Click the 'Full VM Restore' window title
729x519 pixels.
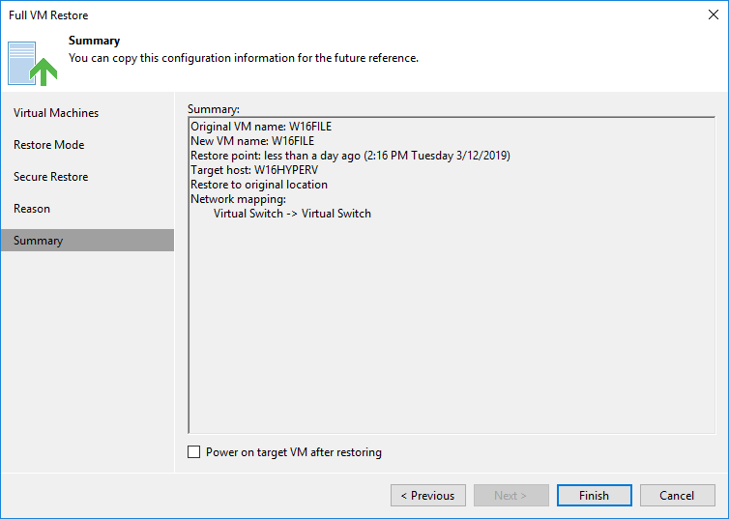click(x=48, y=15)
